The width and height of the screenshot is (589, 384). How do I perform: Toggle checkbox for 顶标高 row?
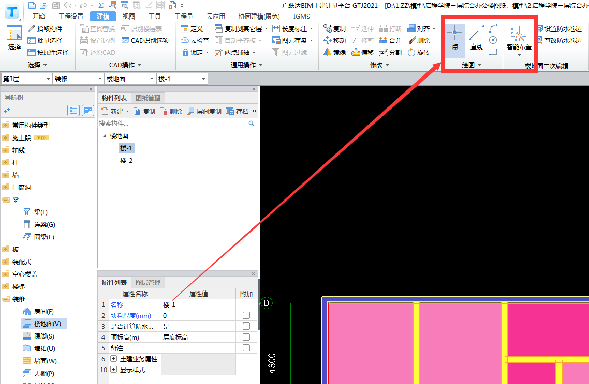tap(246, 337)
